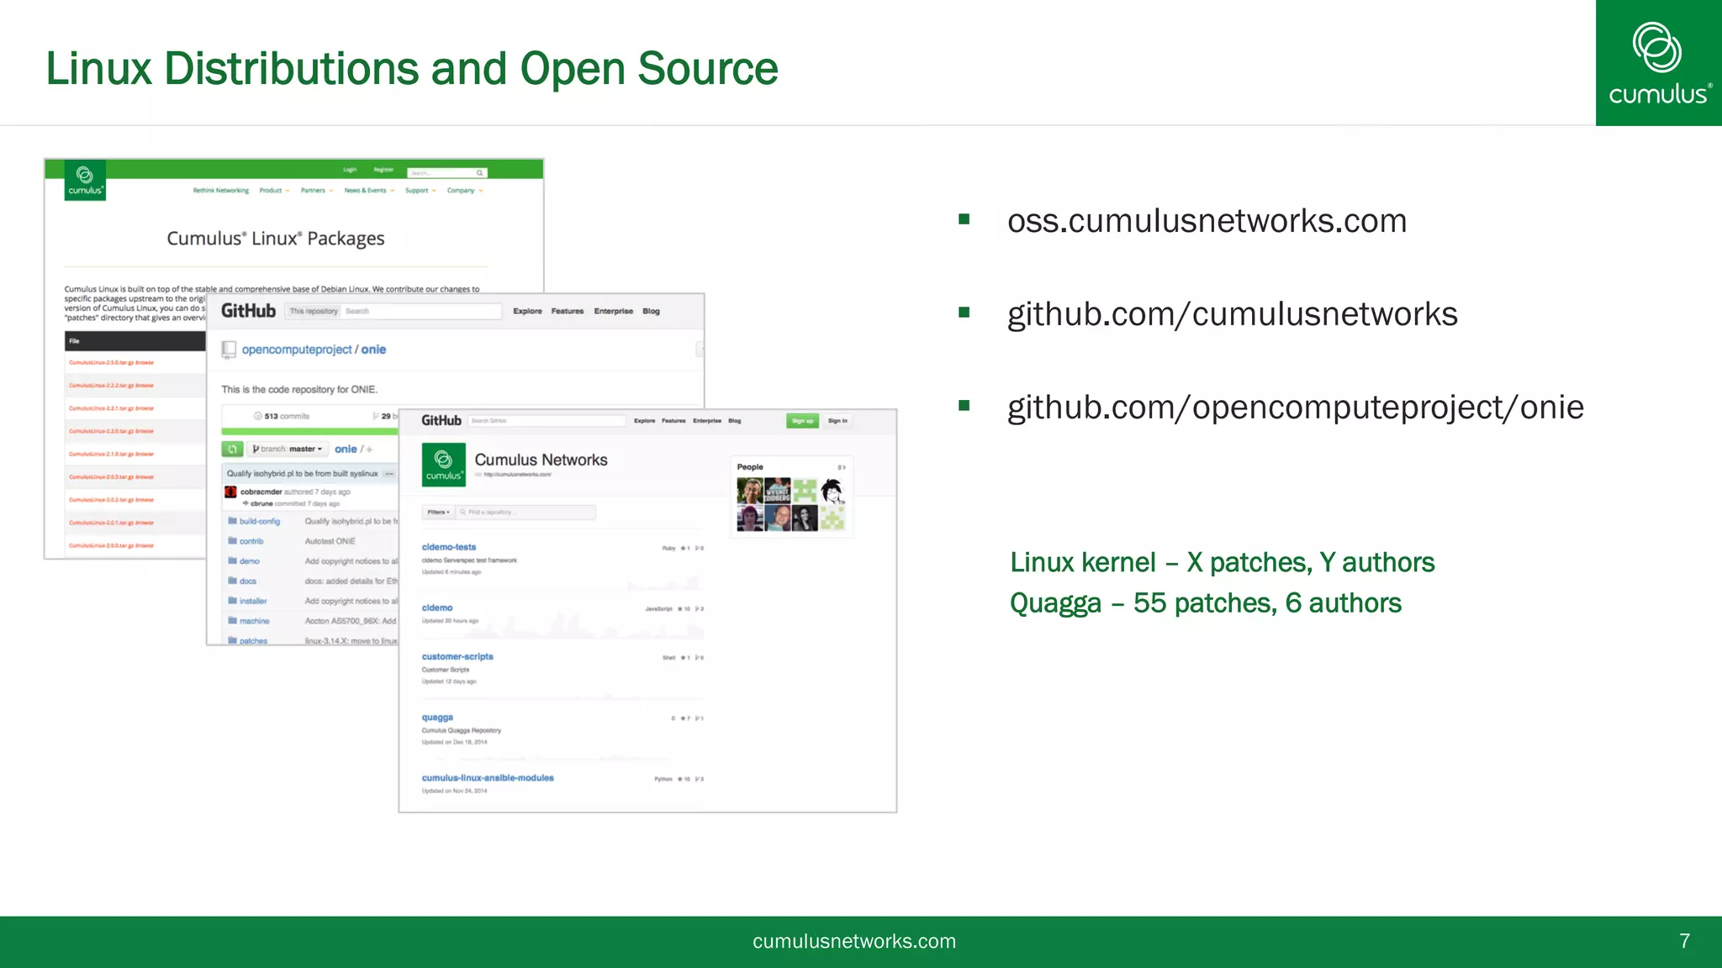Click the folder icon beside contrib
1722x968 pixels.
pyautogui.click(x=232, y=541)
